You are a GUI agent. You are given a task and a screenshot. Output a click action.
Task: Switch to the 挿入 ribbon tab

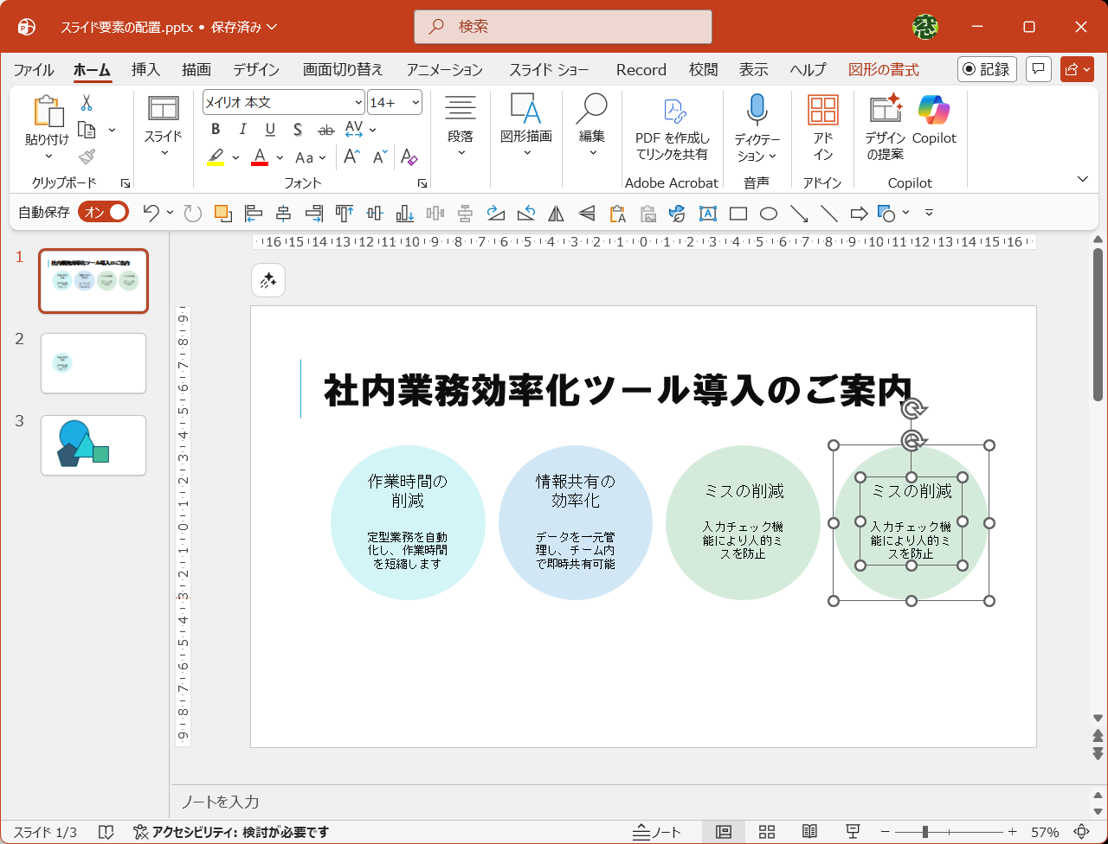145,69
